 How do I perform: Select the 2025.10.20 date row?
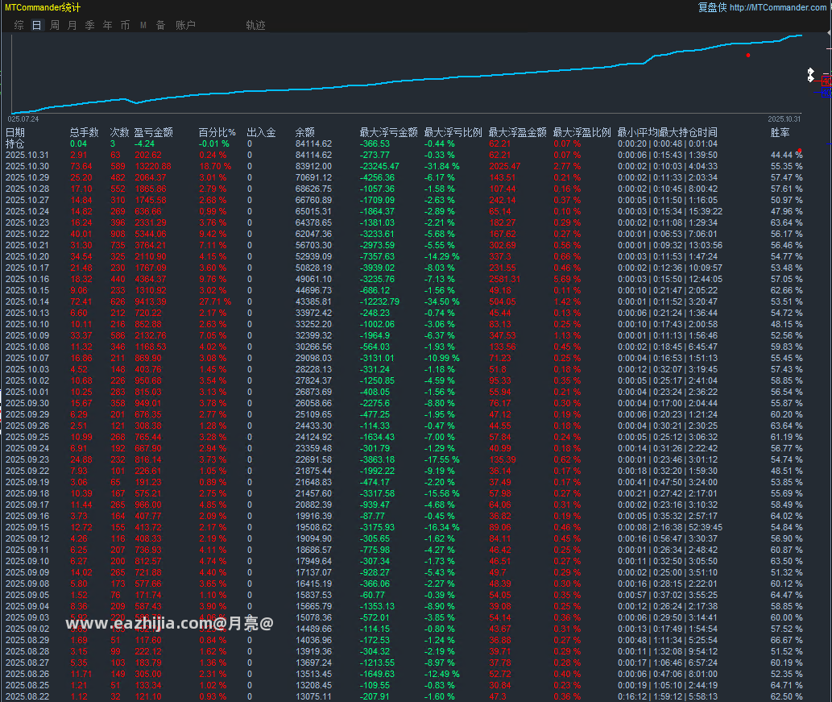[27, 256]
